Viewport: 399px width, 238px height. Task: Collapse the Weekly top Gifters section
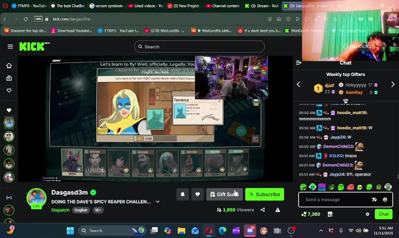346,101
